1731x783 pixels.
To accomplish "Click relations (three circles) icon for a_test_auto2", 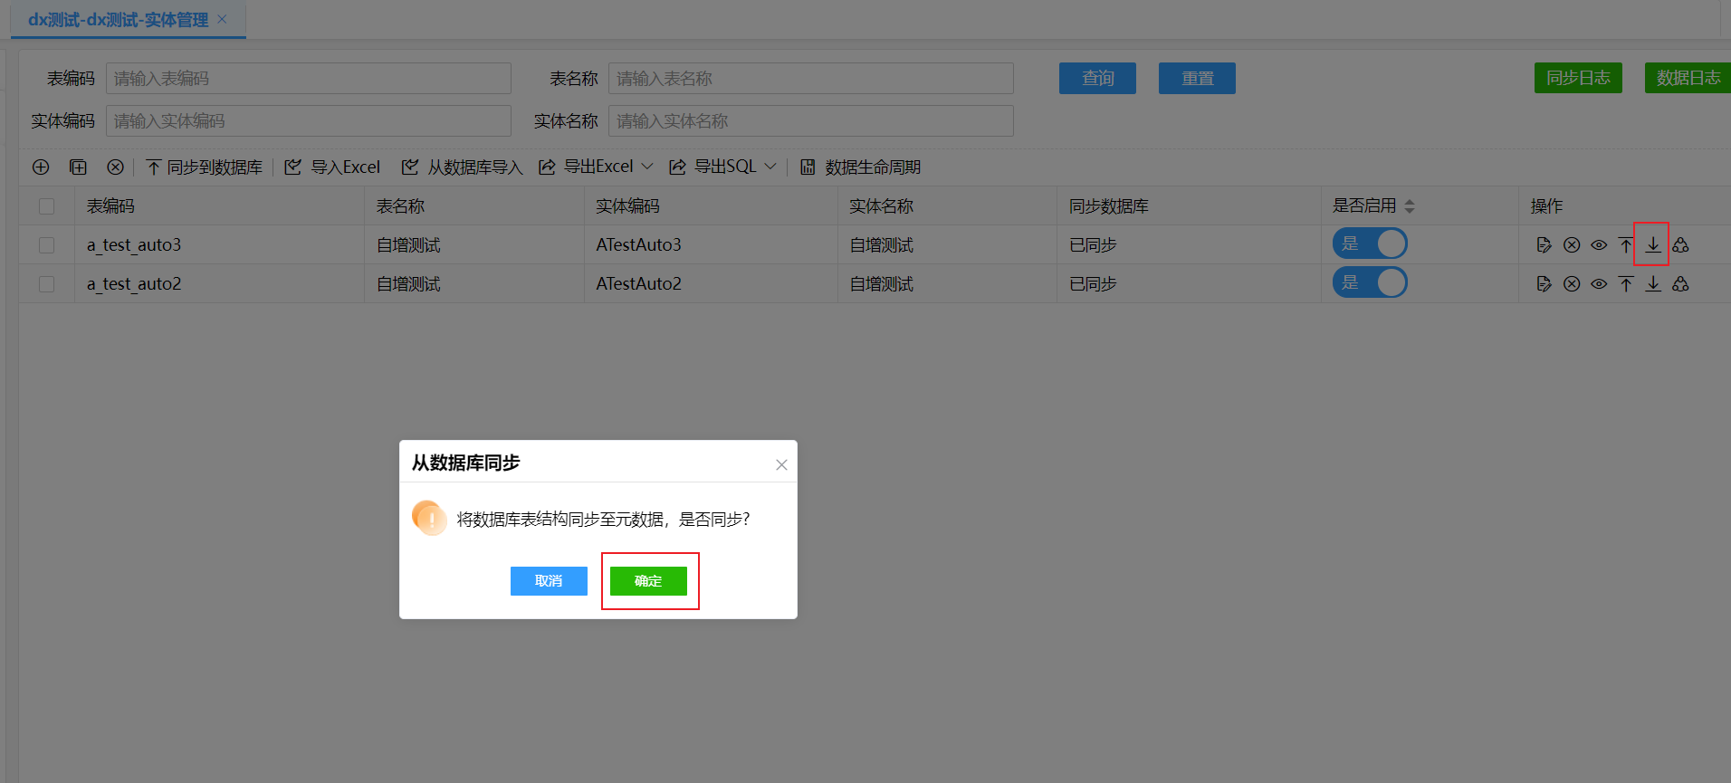I will pyautogui.click(x=1680, y=284).
